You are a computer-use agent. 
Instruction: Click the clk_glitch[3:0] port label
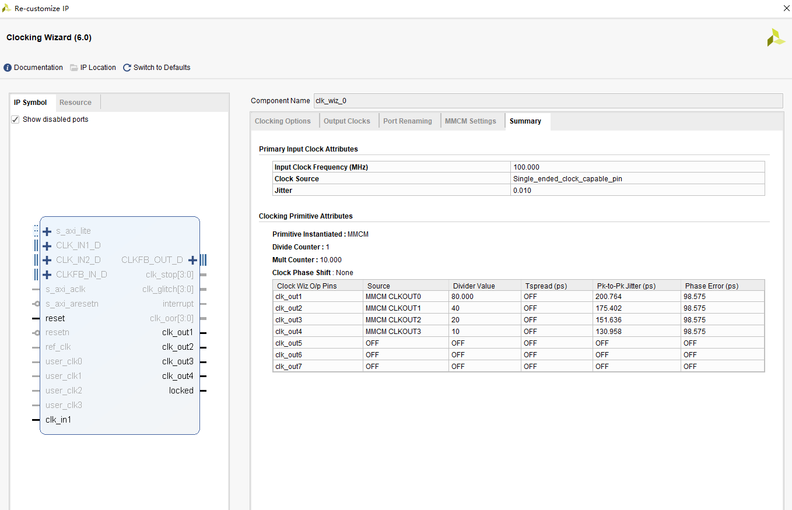[x=168, y=289]
